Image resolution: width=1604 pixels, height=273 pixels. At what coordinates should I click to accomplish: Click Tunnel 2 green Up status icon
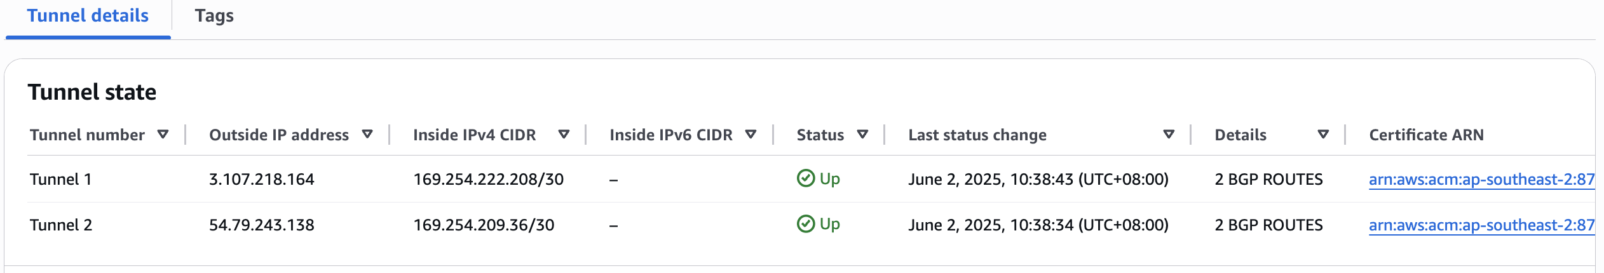pos(805,224)
